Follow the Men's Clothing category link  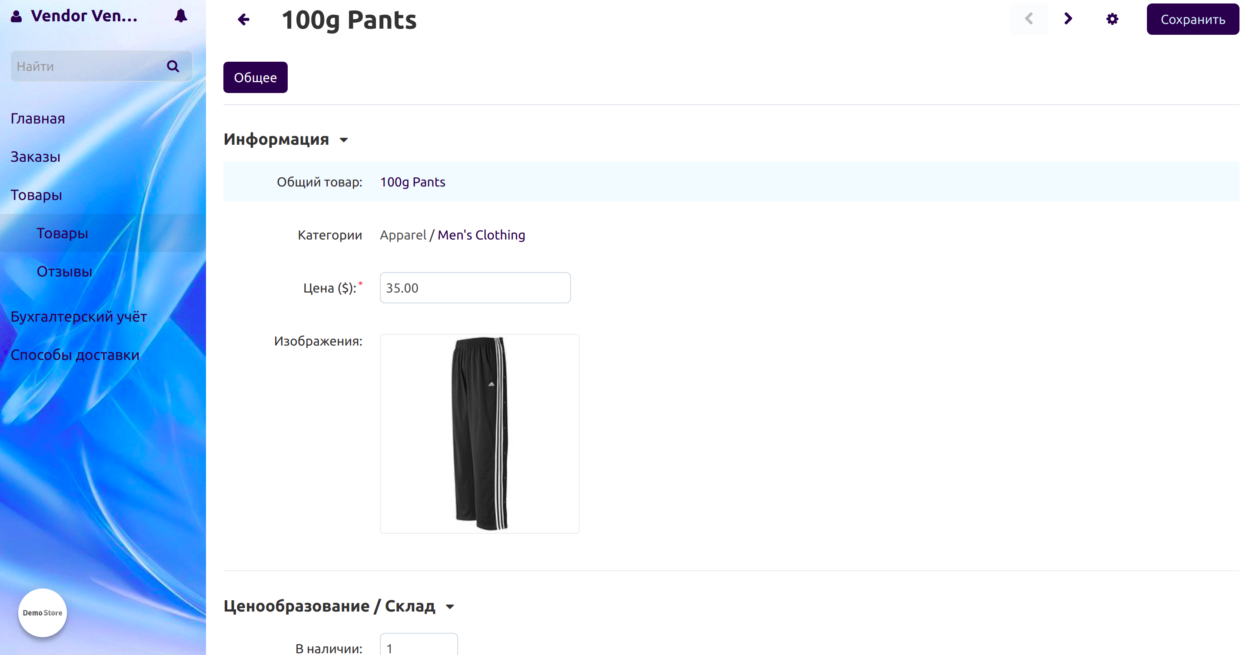(x=481, y=235)
